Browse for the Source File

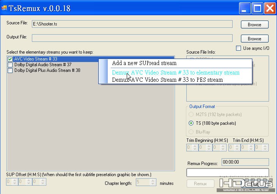click(255, 25)
